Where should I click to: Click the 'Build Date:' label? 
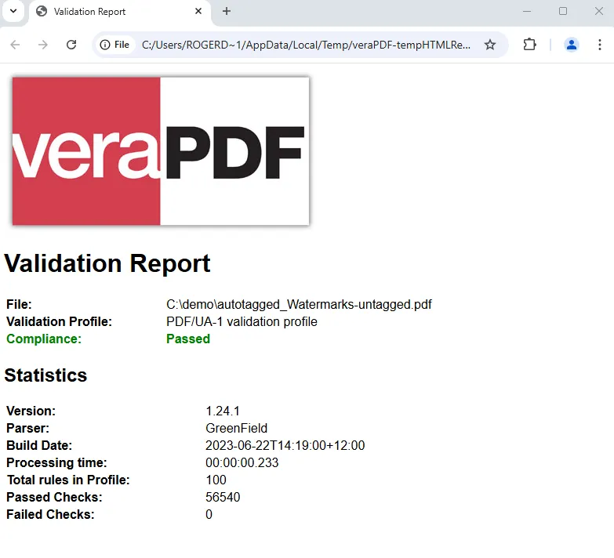point(39,445)
